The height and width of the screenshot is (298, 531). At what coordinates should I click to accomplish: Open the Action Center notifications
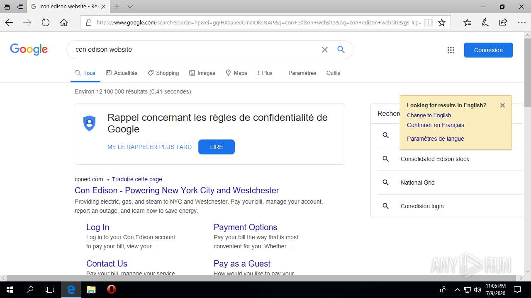pyautogui.click(x=517, y=290)
